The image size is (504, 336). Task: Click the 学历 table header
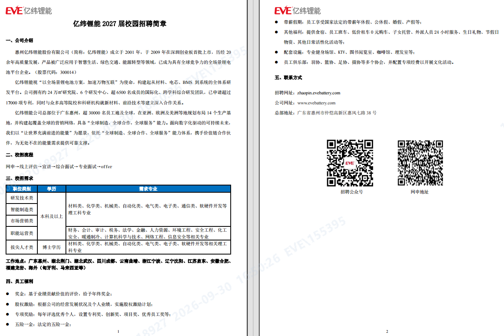[x=51, y=189]
